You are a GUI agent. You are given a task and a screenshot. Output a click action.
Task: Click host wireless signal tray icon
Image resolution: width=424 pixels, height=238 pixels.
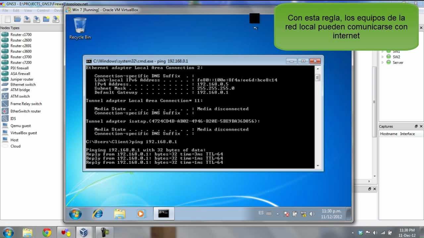click(x=383, y=233)
